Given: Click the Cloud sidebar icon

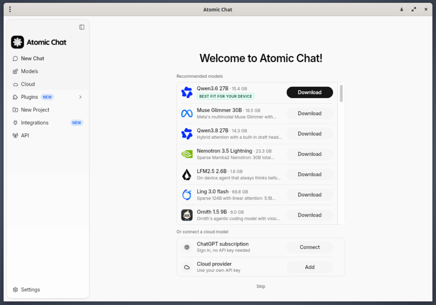Looking at the screenshot, I should (x=15, y=85).
